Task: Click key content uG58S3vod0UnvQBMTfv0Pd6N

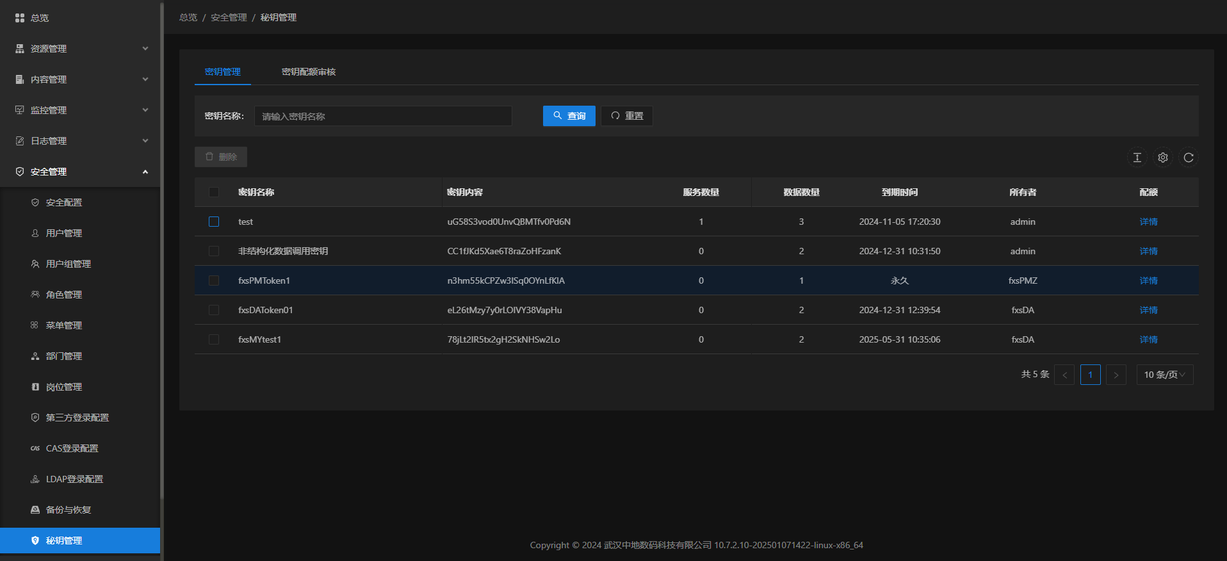Action: coord(509,222)
